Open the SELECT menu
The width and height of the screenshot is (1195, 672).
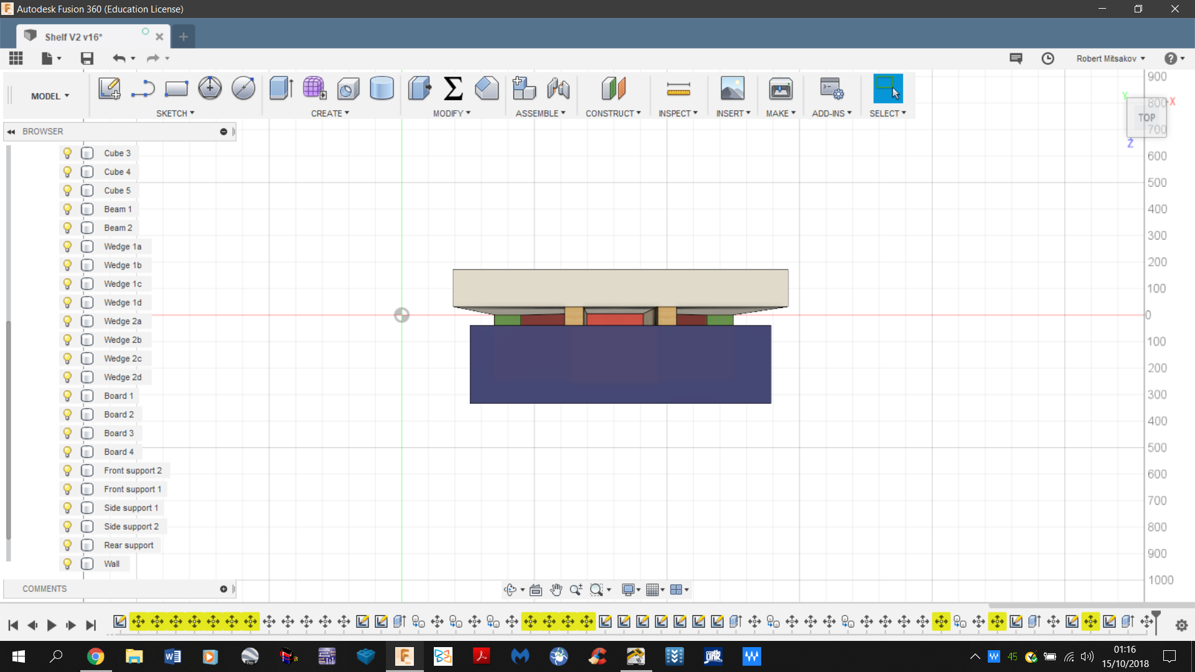[x=888, y=113]
